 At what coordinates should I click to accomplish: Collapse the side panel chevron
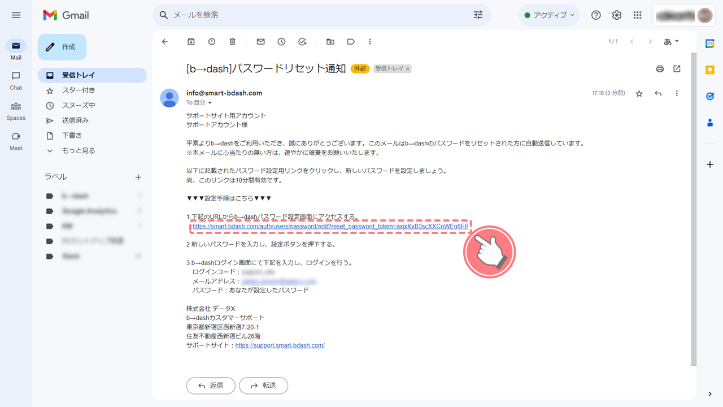710,394
